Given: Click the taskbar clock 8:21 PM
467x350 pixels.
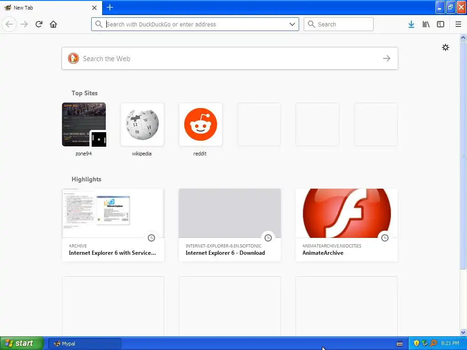Looking at the screenshot, I should (450, 344).
